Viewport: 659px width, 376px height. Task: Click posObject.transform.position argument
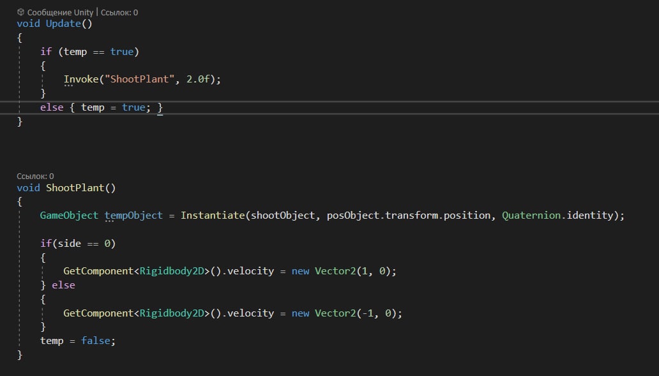(409, 215)
